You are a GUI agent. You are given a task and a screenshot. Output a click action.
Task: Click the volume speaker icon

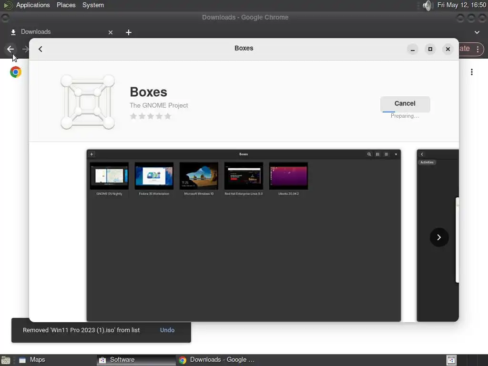point(428,5)
